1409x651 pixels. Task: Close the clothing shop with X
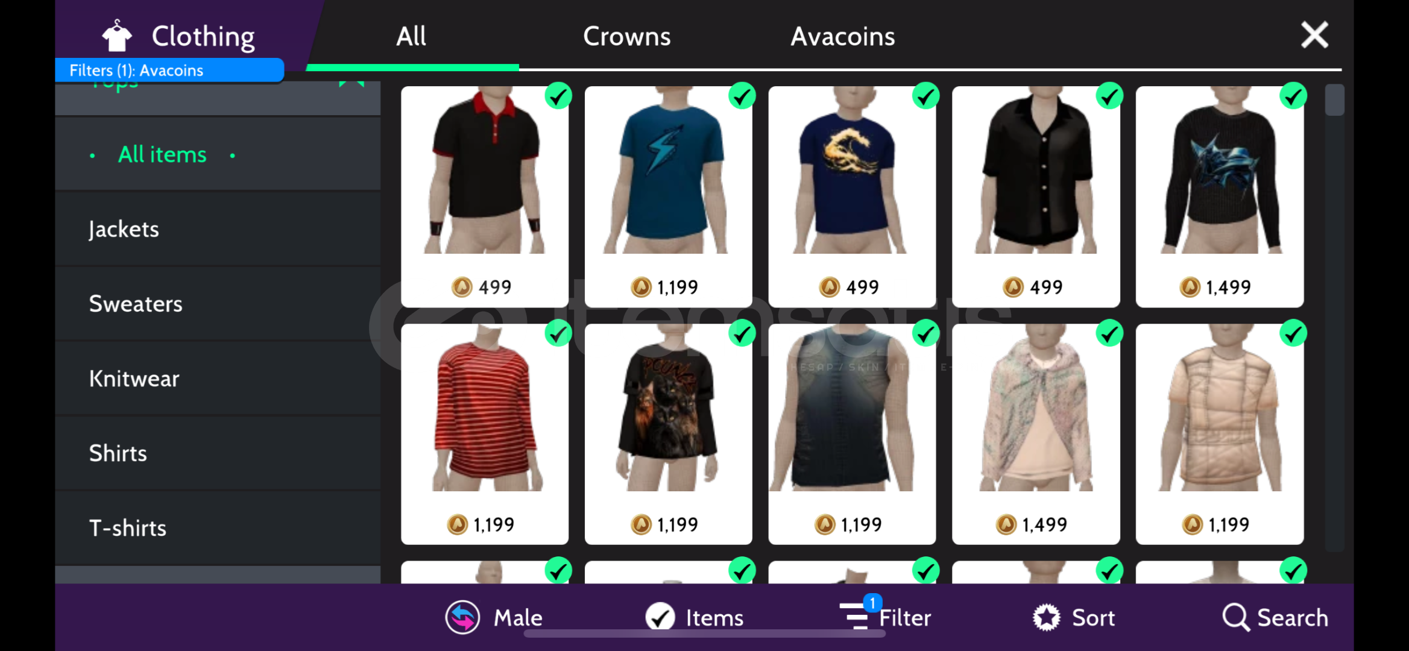[x=1314, y=35]
